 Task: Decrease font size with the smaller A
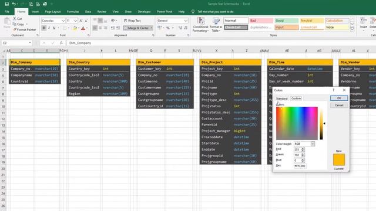(x=86, y=21)
